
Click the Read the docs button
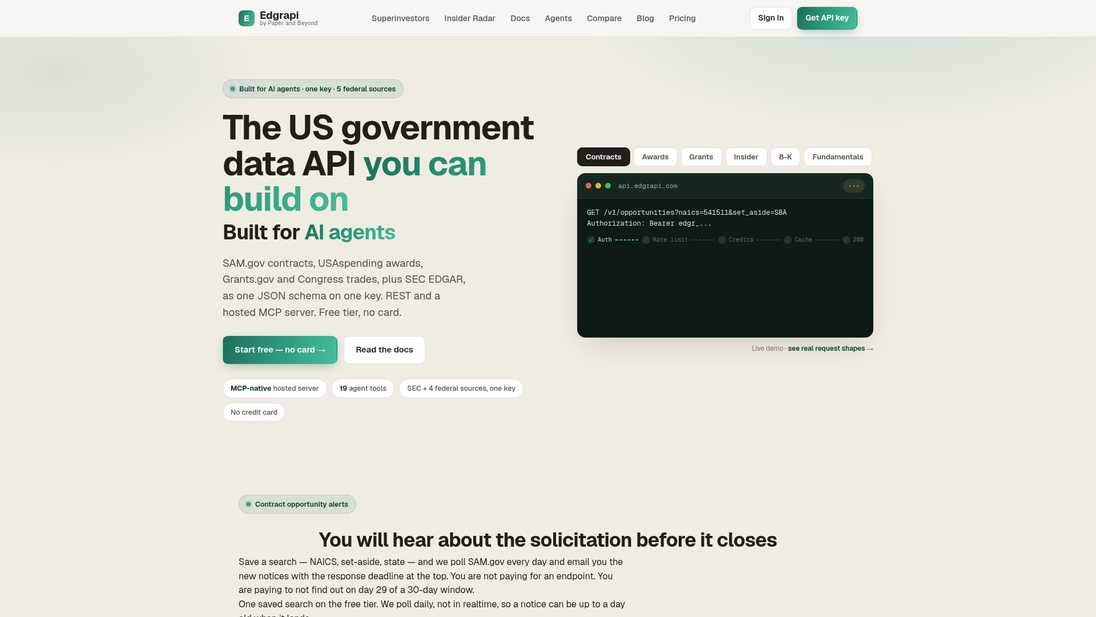click(x=384, y=350)
